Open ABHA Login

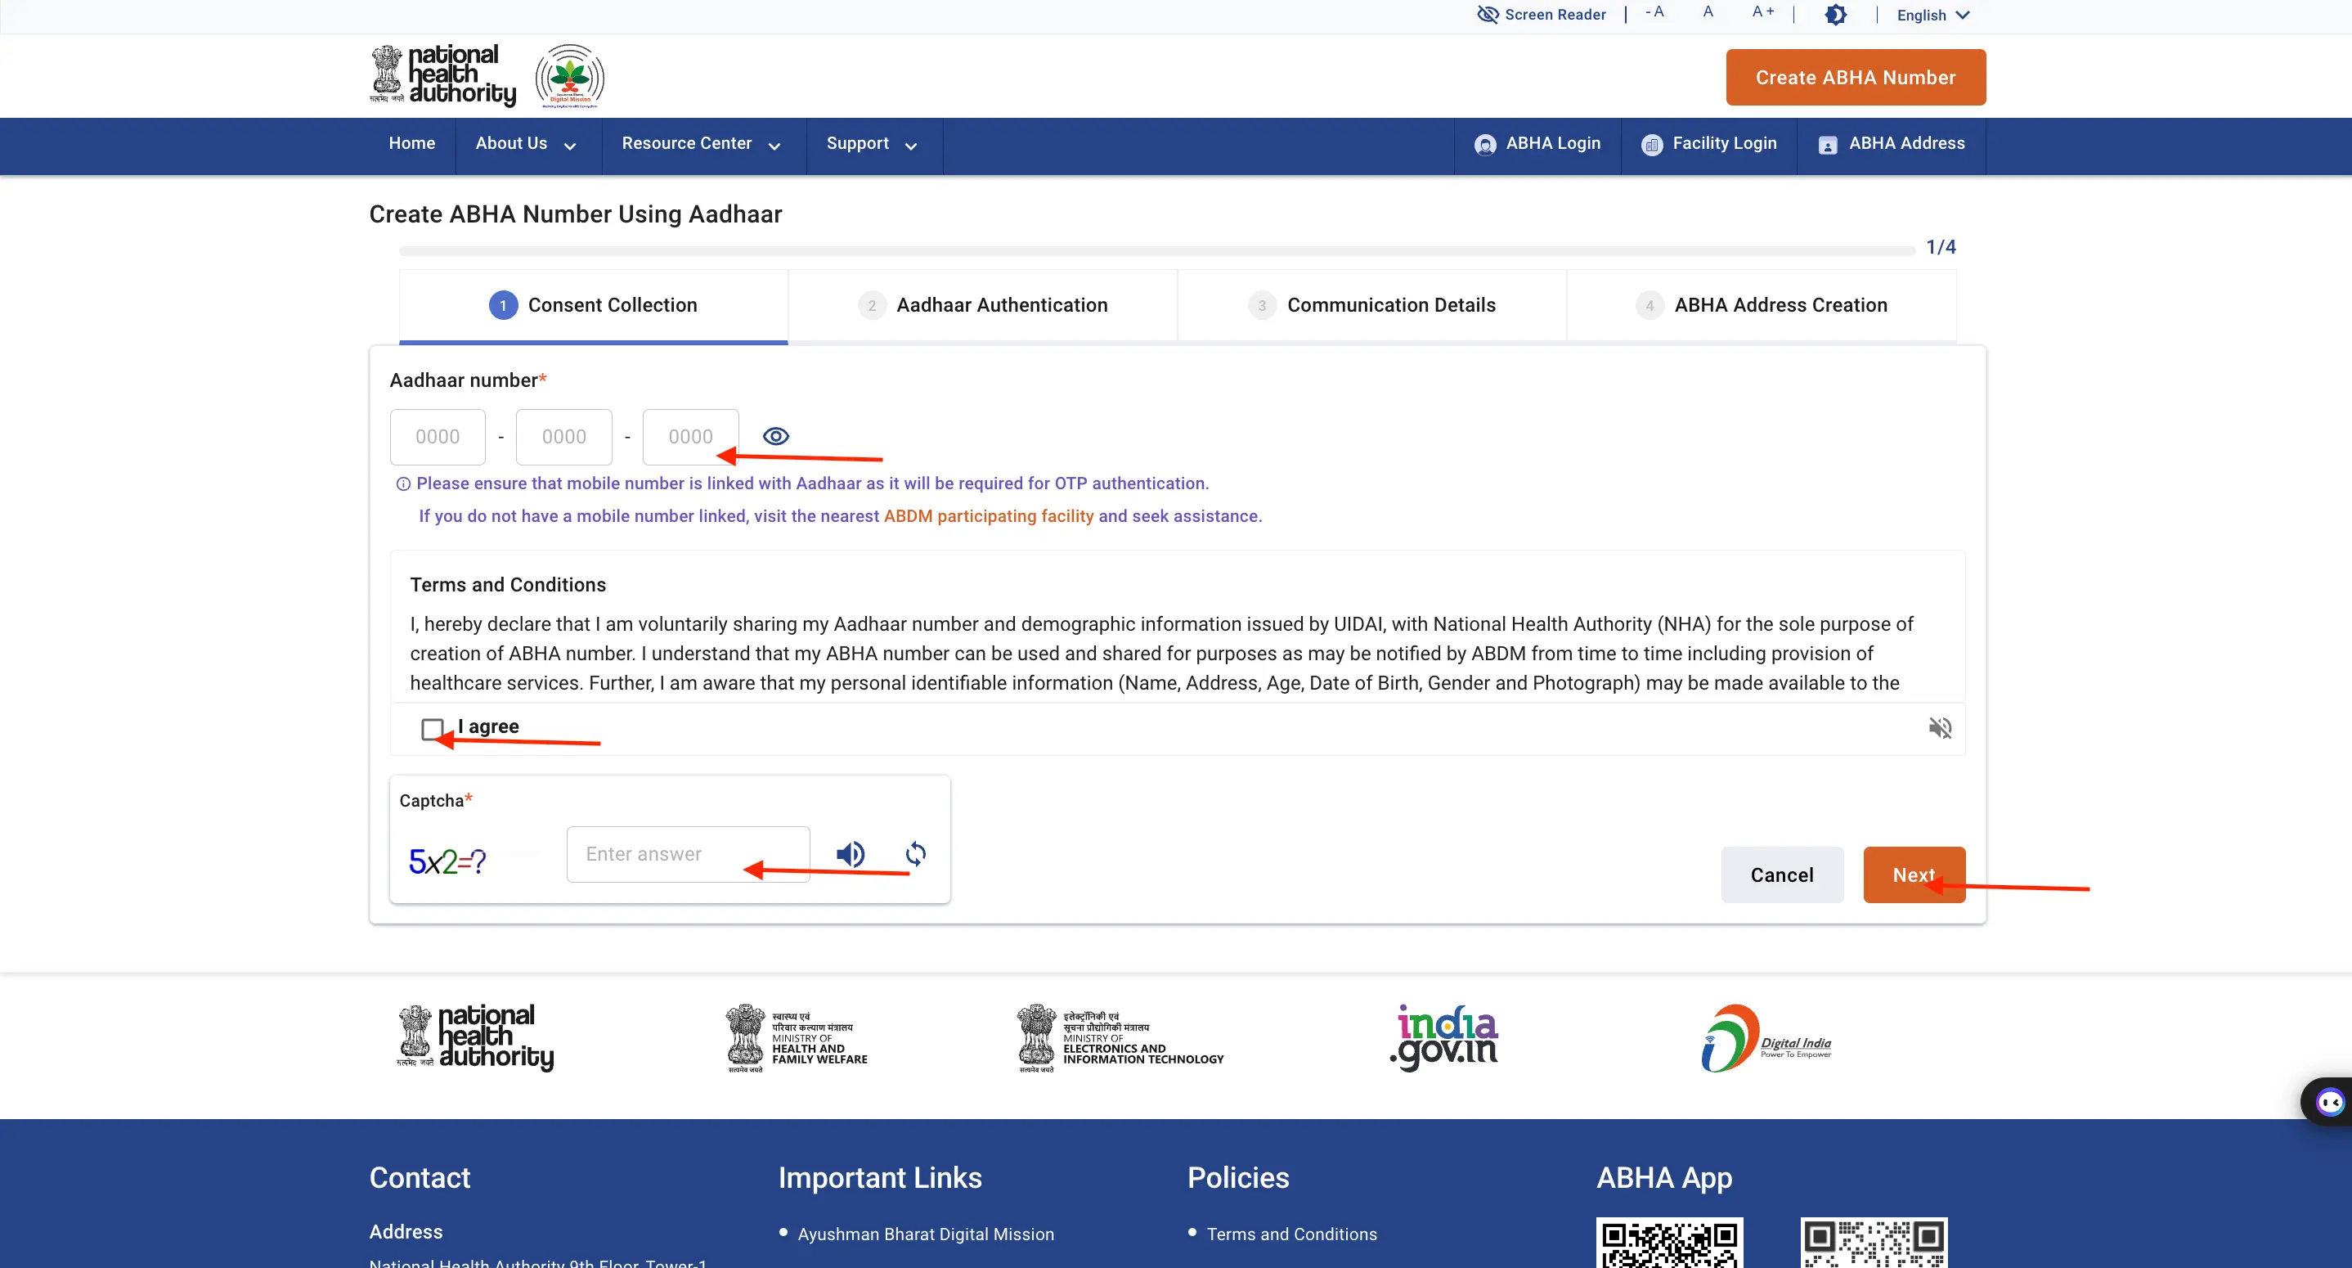(1537, 143)
